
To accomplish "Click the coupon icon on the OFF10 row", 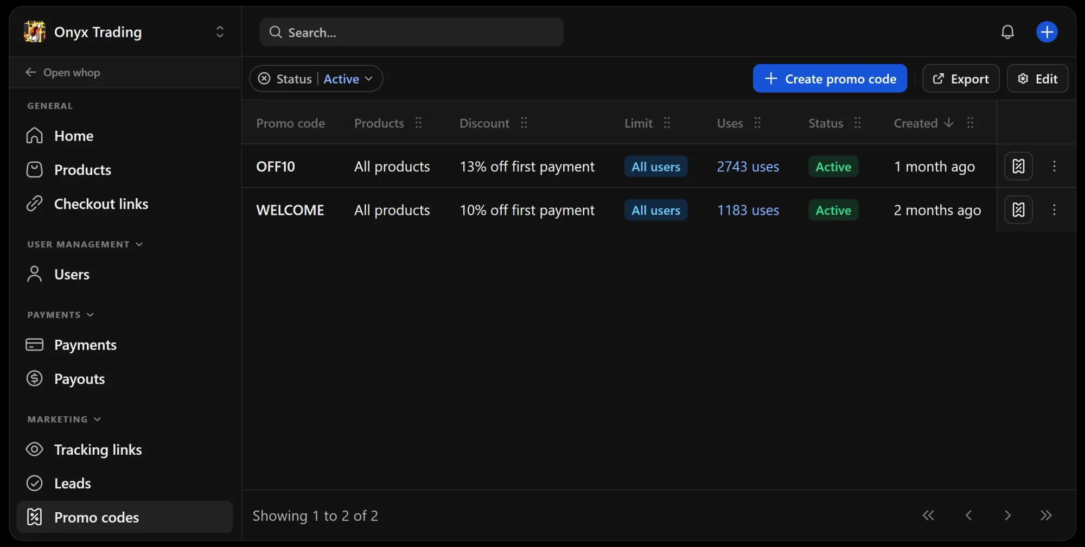I will (x=1019, y=166).
